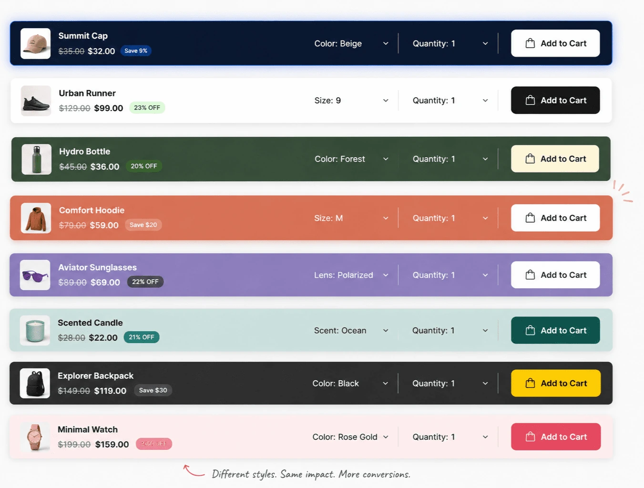The image size is (644, 488).
Task: Add Aviator Sunglasses to cart
Action: [x=555, y=275]
